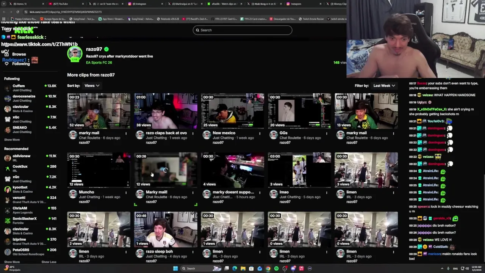This screenshot has width=485, height=273.
Task: Open lzlprime channel in sidebar
Action: pyautogui.click(x=30, y=242)
